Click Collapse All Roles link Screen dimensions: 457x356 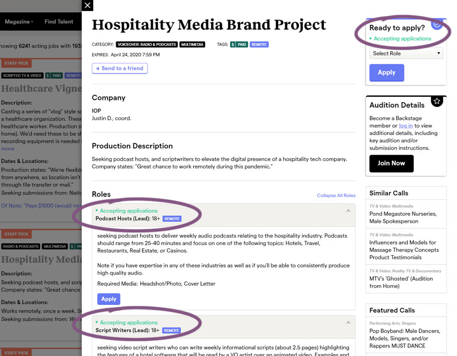336,195
